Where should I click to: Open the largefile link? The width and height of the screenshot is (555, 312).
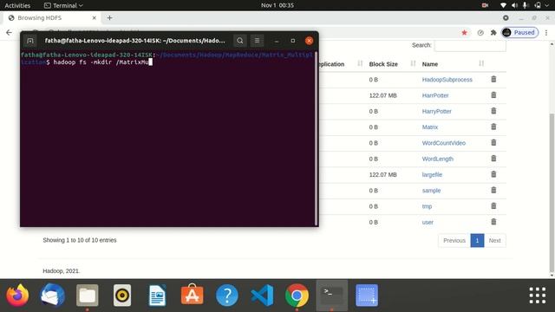432,175
